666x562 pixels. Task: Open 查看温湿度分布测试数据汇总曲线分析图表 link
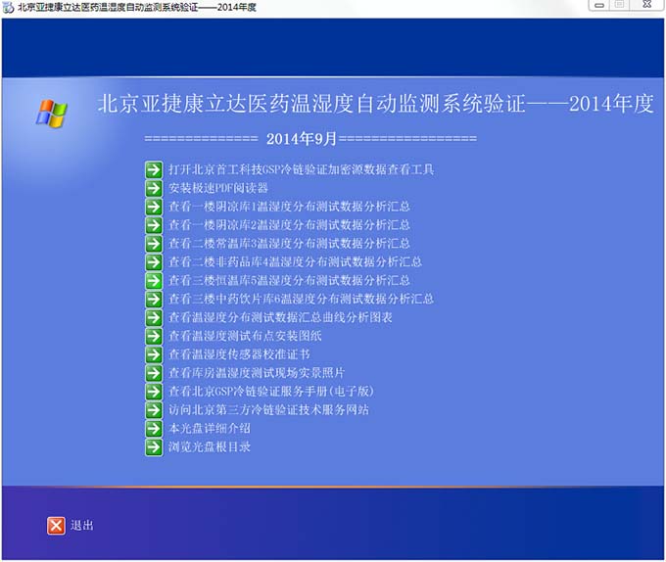[x=280, y=317]
